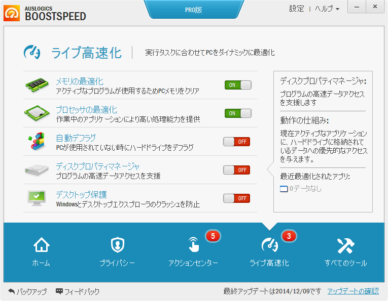388x301 pixels.
Task: Click the アップデートの確認 link
Action: pos(353,291)
